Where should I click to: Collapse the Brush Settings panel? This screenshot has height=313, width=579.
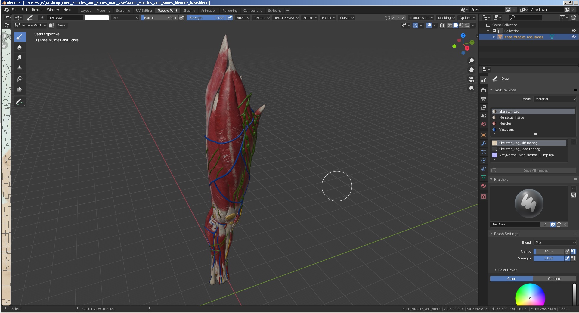coord(506,234)
